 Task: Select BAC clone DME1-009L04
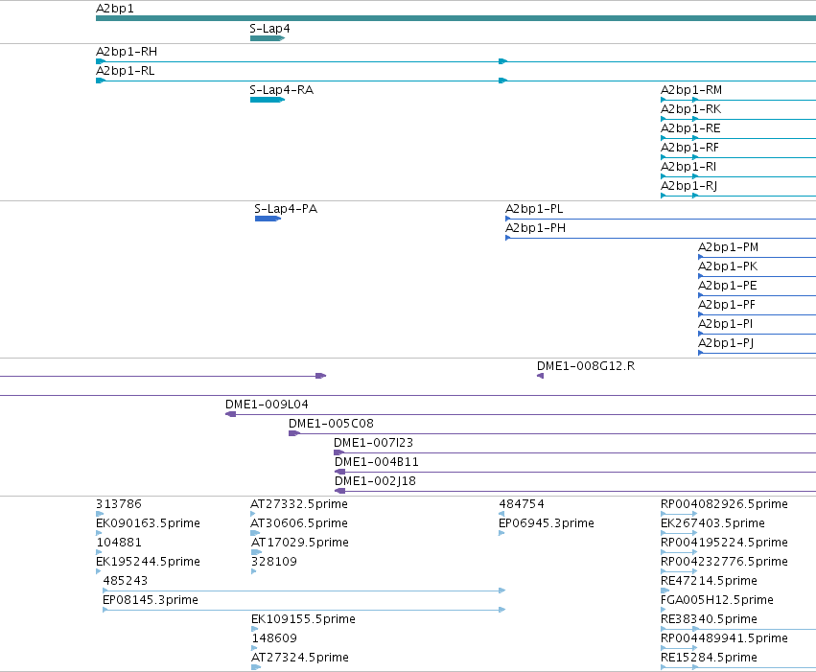(267, 405)
